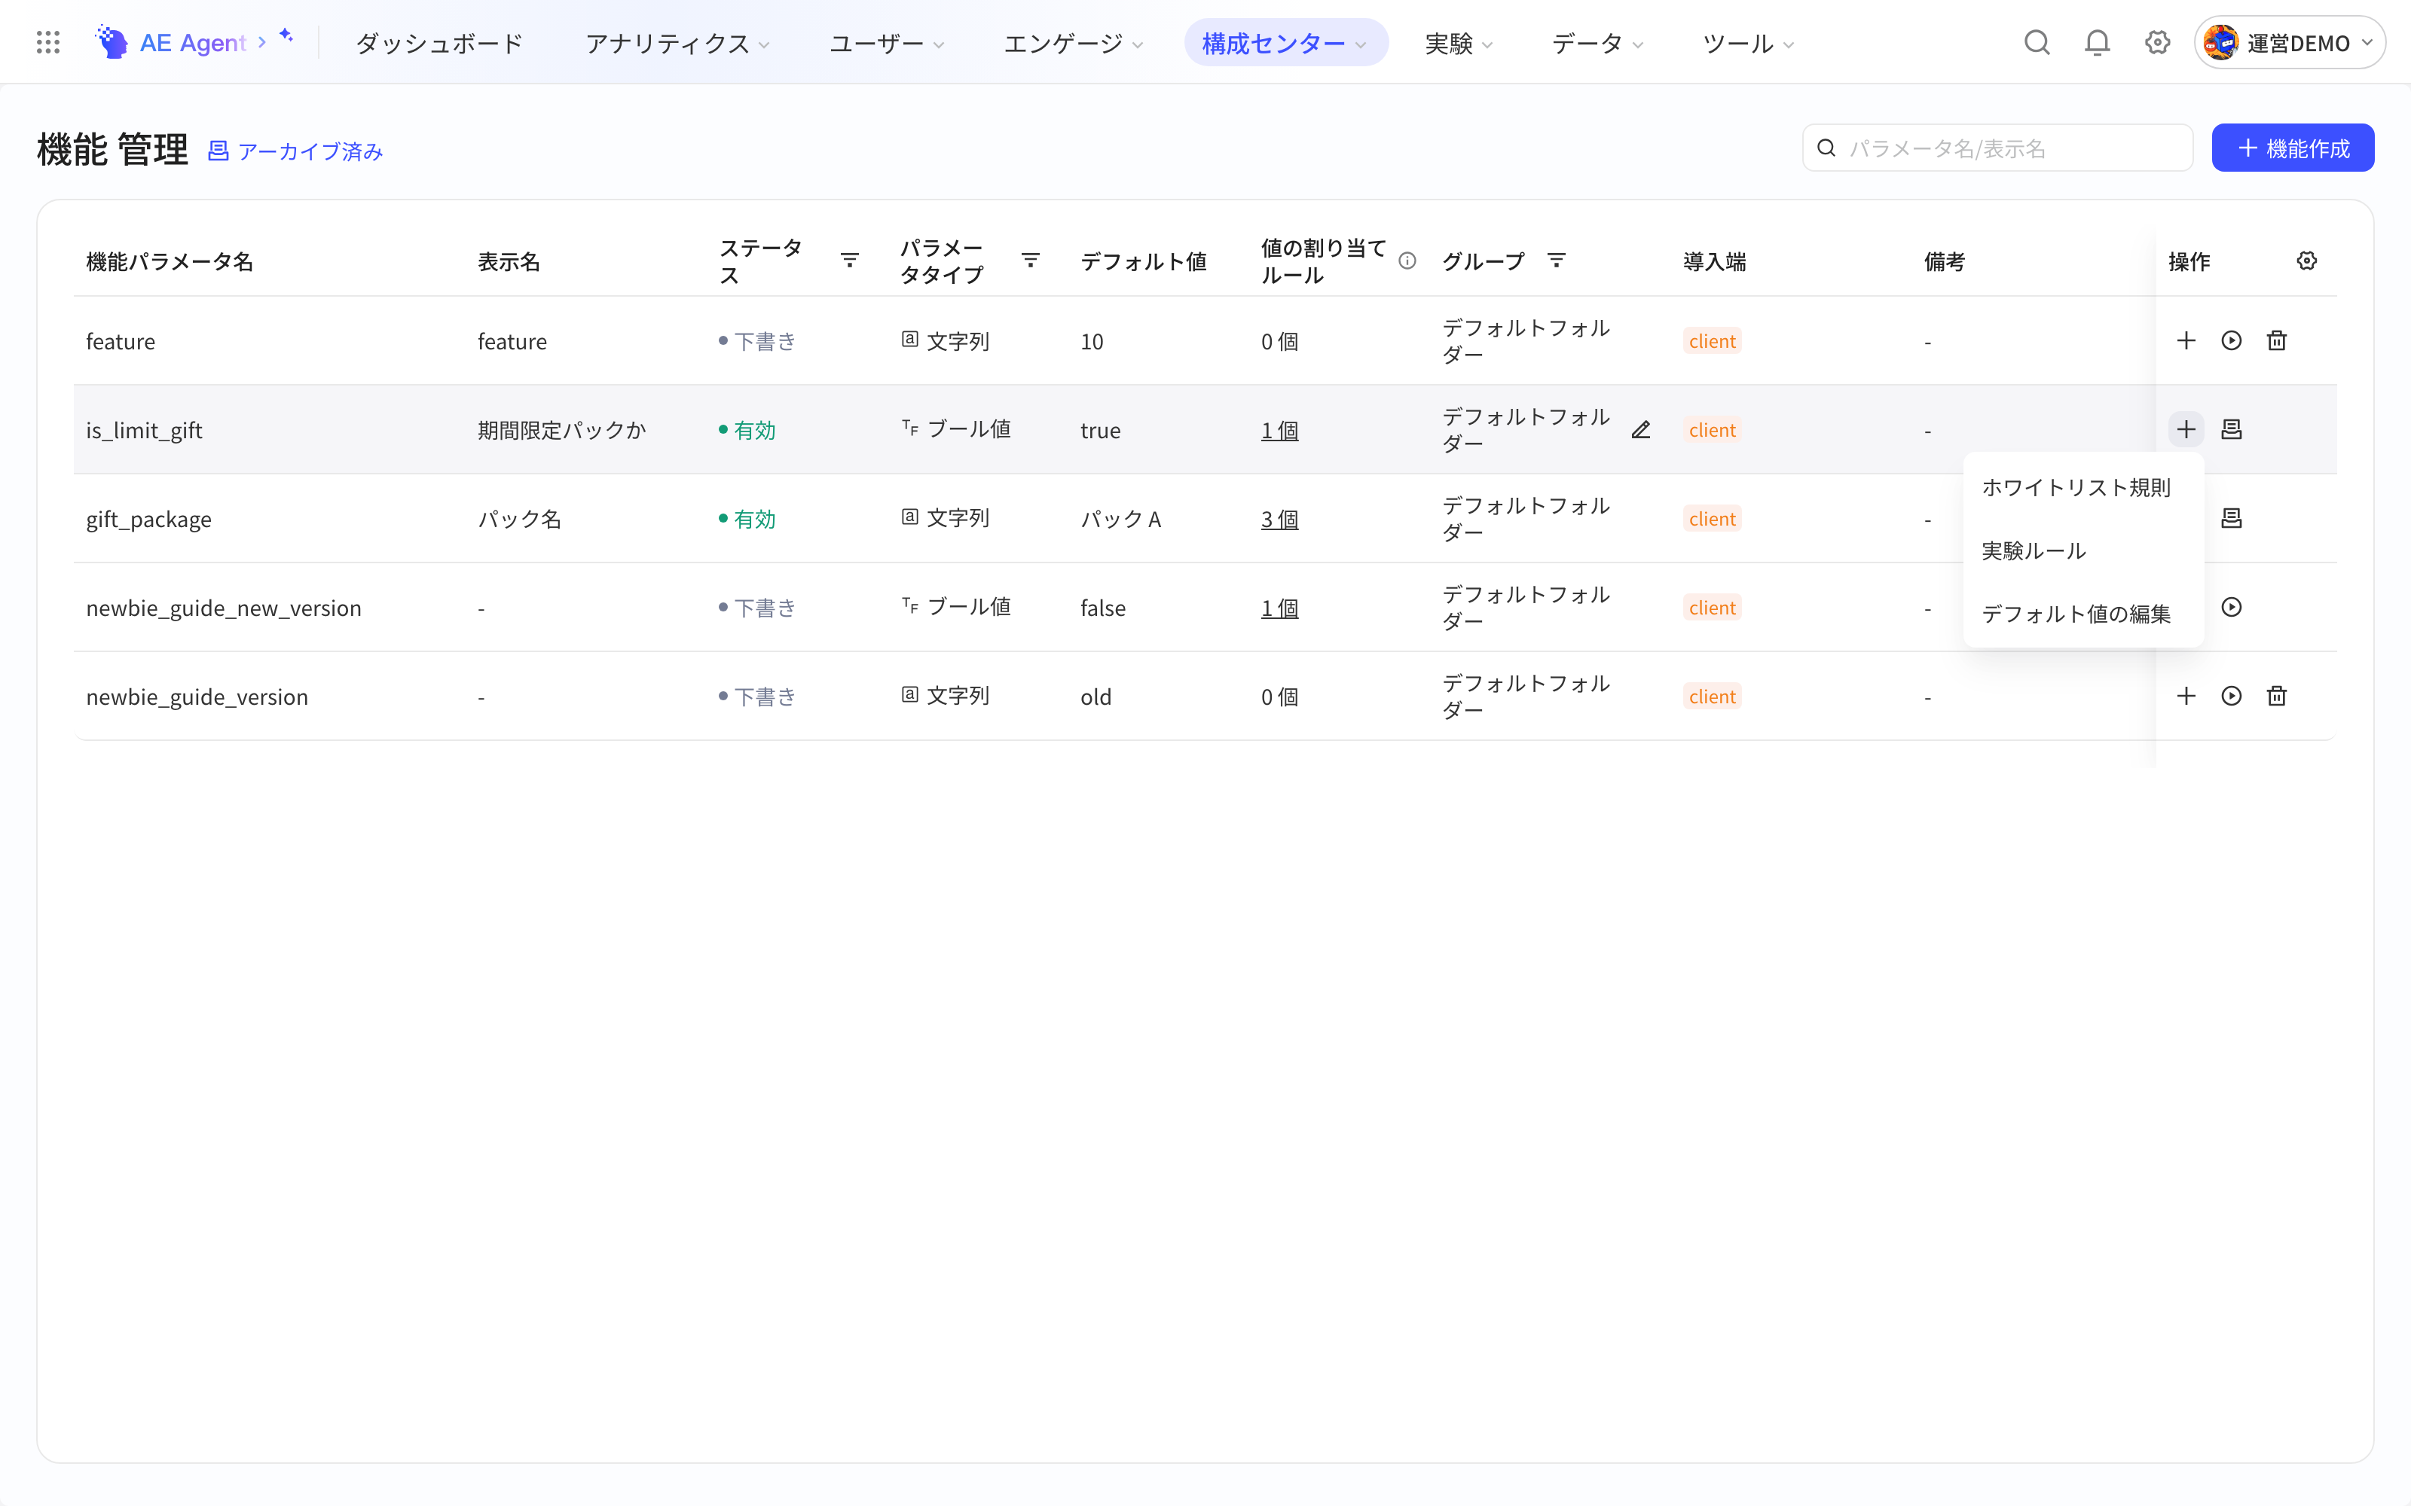Go to ダッシュボード

point(439,43)
